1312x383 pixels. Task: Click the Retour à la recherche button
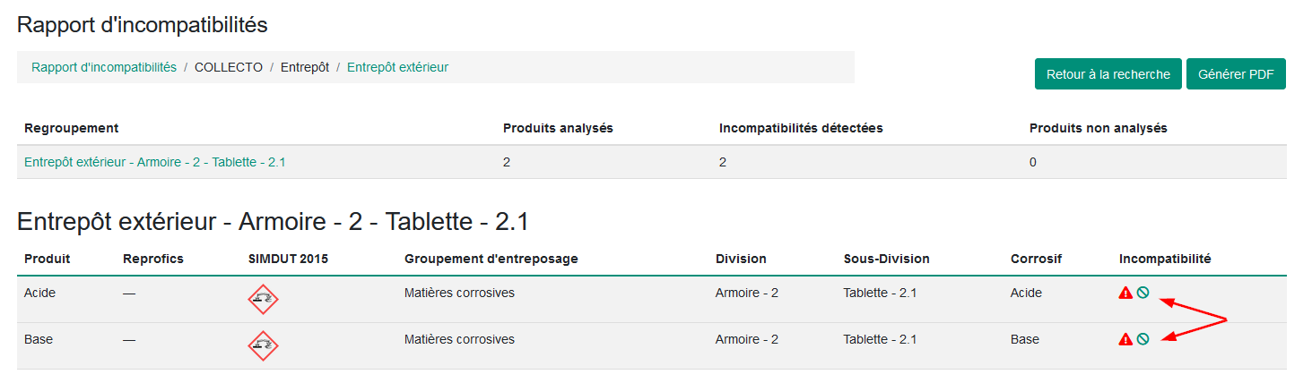1108,74
